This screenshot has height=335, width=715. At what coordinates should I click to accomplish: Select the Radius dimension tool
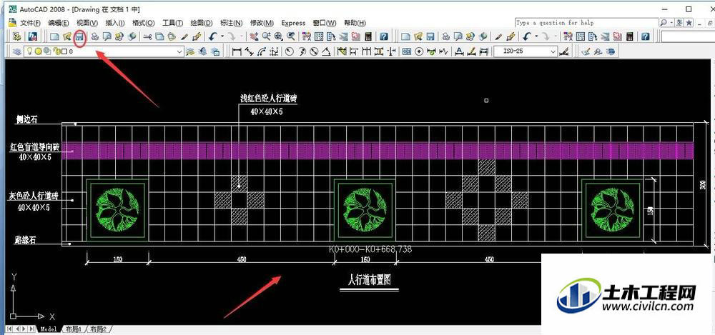click(x=289, y=51)
